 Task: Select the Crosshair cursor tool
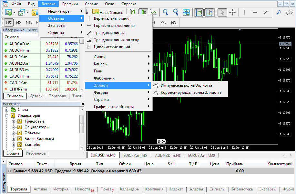click(x=232, y=12)
